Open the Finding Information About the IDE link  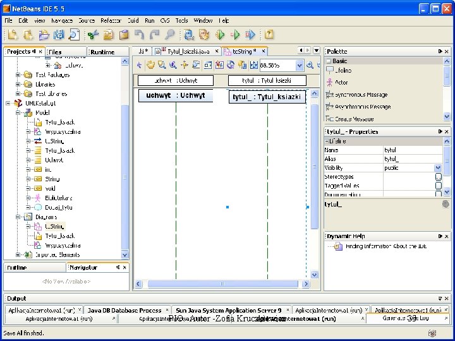coord(385,246)
